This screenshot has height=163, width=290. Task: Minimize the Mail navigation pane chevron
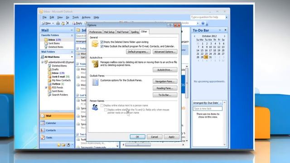point(72,30)
